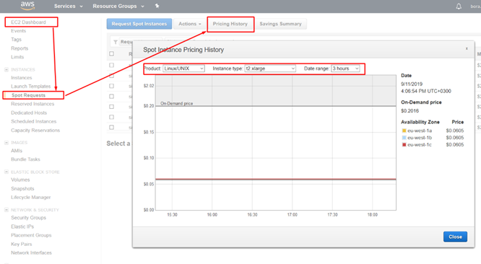Viewport: 481px width, 264px height.
Task: Collapse the ELASTIC BLOCK STORE section
Action: pos(6,172)
